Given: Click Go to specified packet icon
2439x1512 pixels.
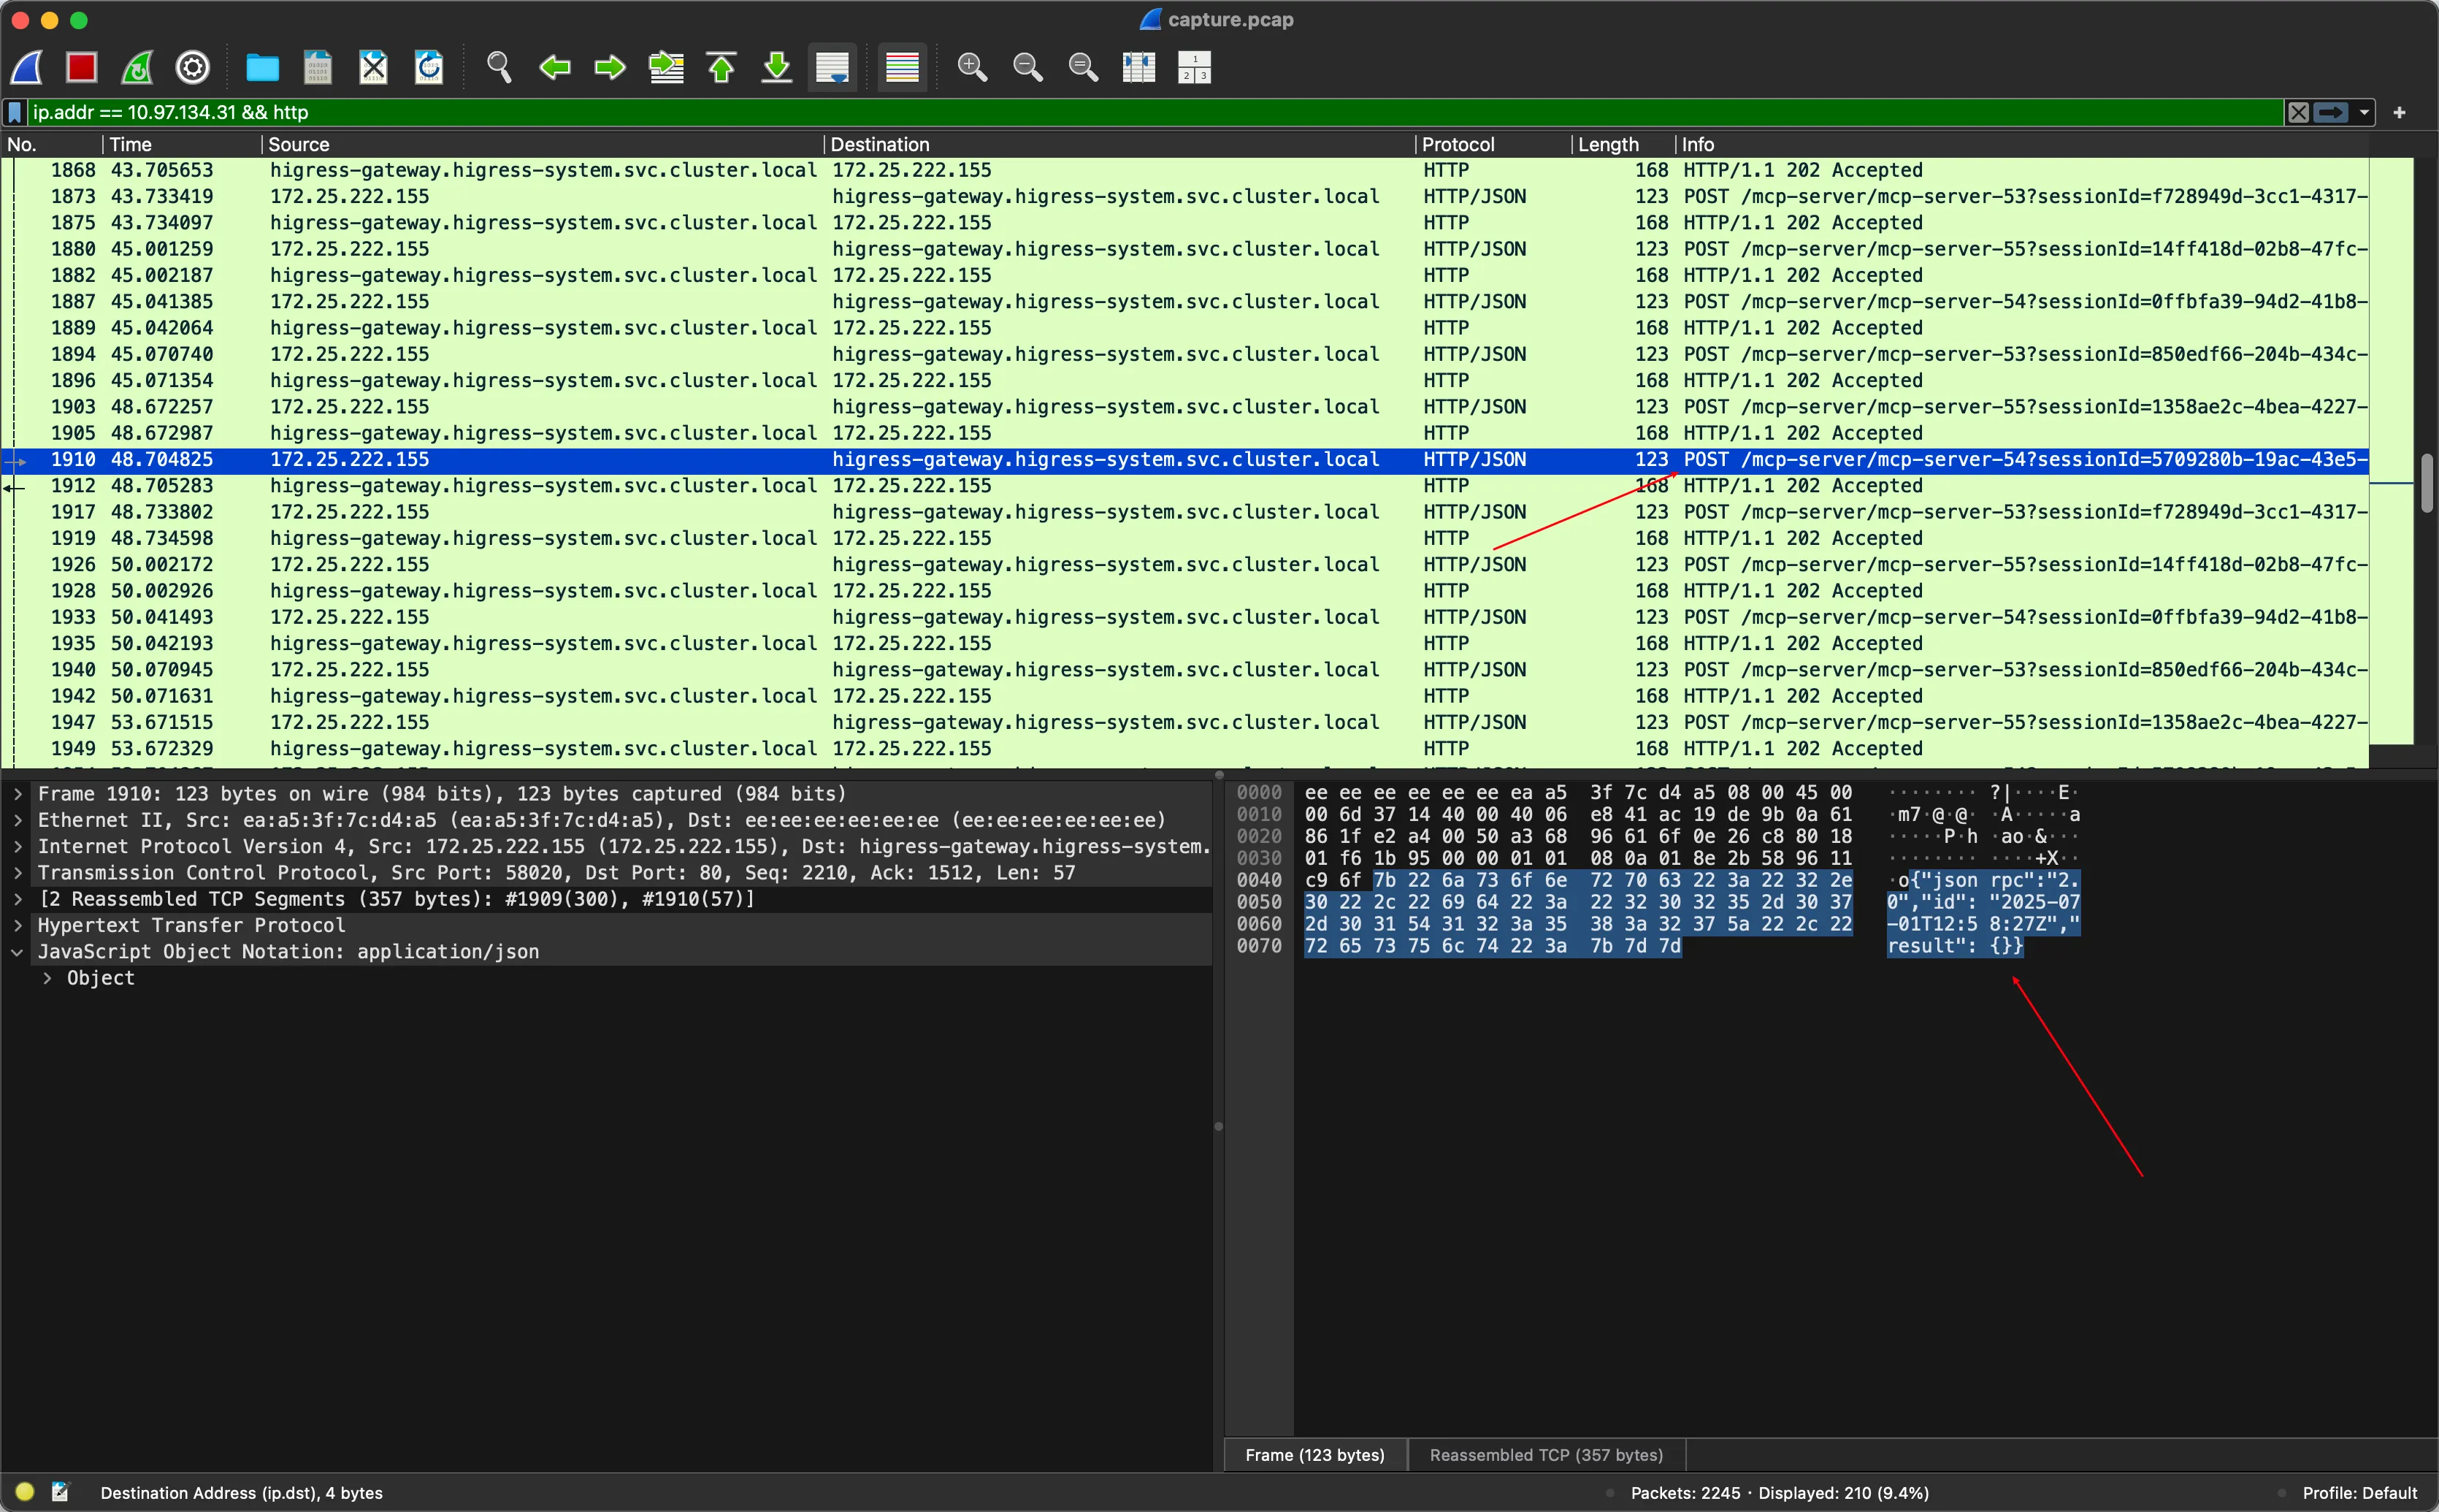Looking at the screenshot, I should 666,67.
